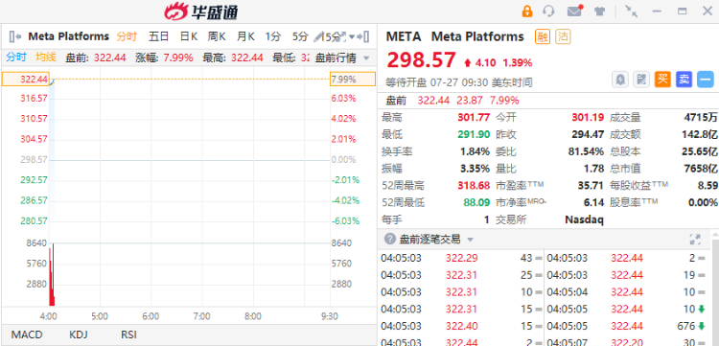
Task: Click the orange 买 buy button
Action: point(662,80)
